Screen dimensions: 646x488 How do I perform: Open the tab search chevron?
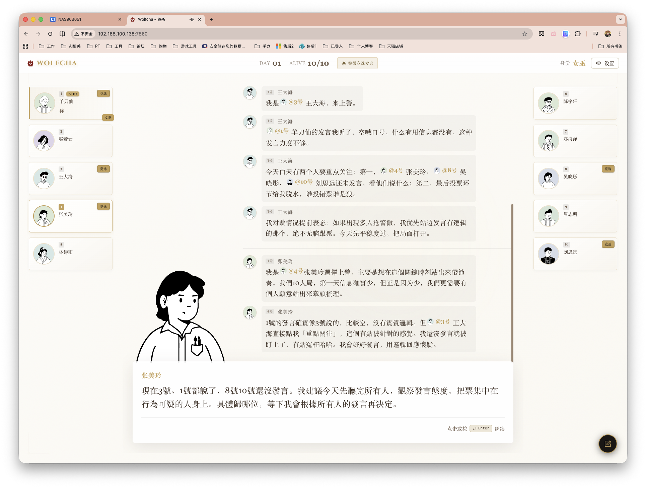coord(620,19)
